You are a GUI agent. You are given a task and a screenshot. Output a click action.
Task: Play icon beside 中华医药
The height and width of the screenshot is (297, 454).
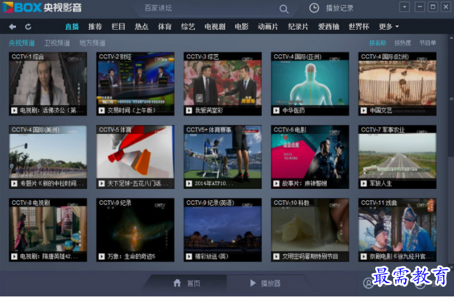(x=276, y=111)
